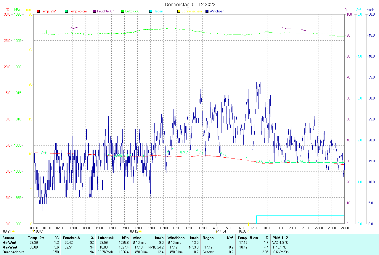Click the yellow Sonnenschein legend swatch
379x255 pixels.
click(179, 11)
